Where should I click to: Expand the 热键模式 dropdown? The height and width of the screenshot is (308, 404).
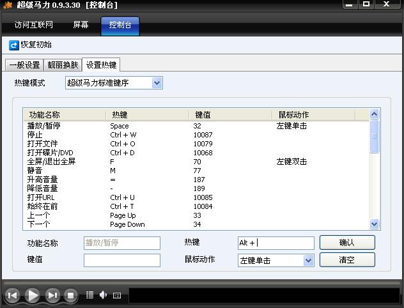click(157, 83)
